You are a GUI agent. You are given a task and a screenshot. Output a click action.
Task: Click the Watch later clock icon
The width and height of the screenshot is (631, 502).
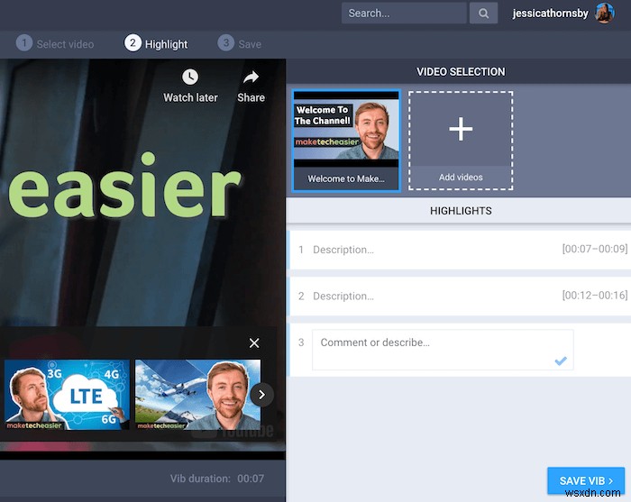pos(190,78)
